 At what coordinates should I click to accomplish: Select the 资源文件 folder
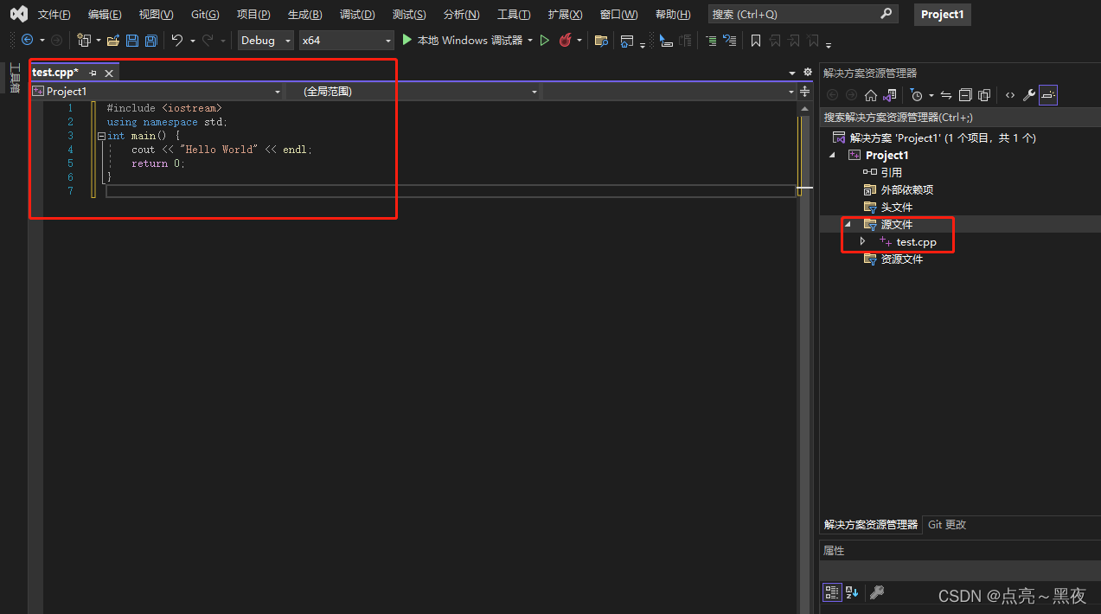901,259
